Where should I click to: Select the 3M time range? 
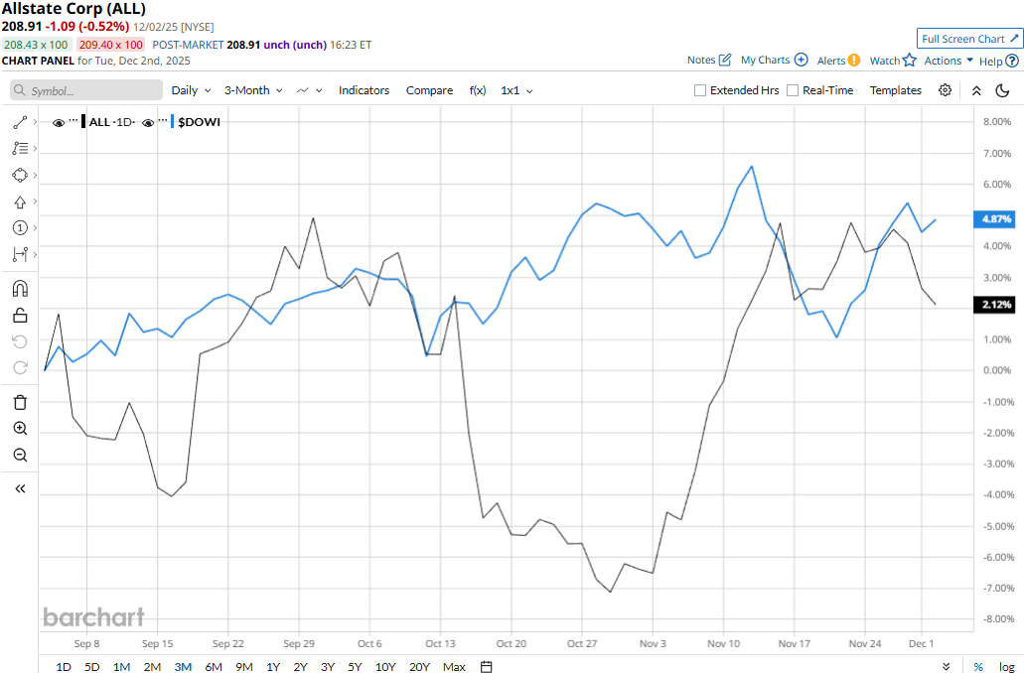[183, 666]
